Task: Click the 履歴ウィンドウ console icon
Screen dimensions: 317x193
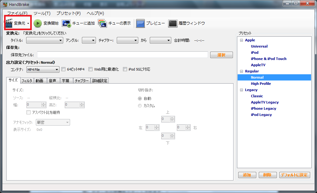Action: point(173,23)
